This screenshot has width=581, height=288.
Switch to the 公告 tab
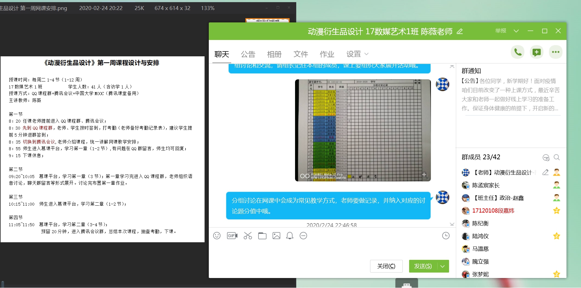[248, 54]
